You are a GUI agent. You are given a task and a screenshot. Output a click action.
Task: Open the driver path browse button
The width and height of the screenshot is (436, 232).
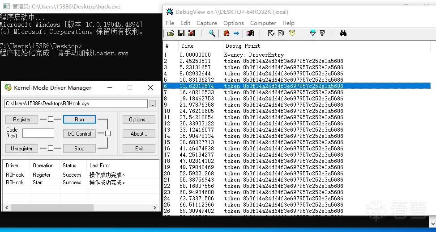click(152, 104)
